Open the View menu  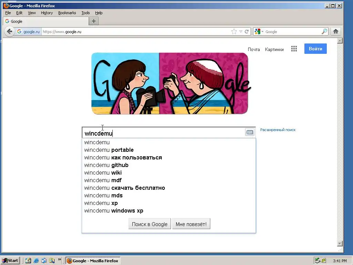pyautogui.click(x=32, y=13)
